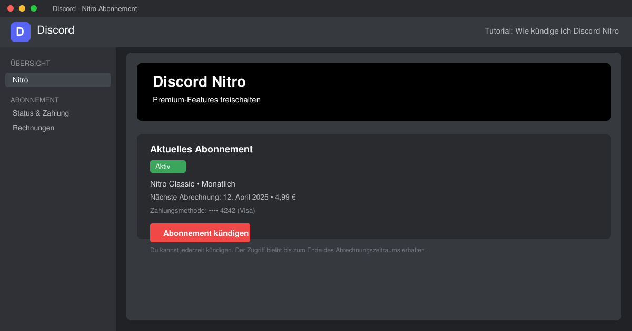Click the Nitro Classic • Monatlich text

[x=193, y=184]
